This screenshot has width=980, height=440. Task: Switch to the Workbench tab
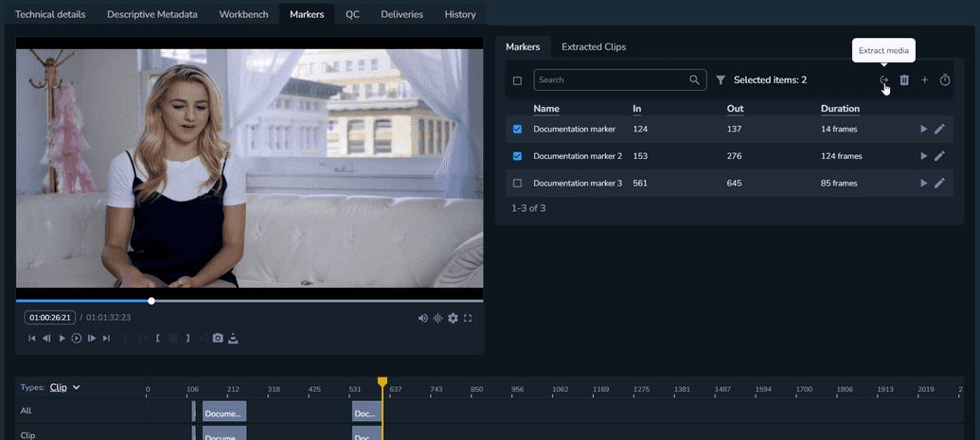coord(243,14)
